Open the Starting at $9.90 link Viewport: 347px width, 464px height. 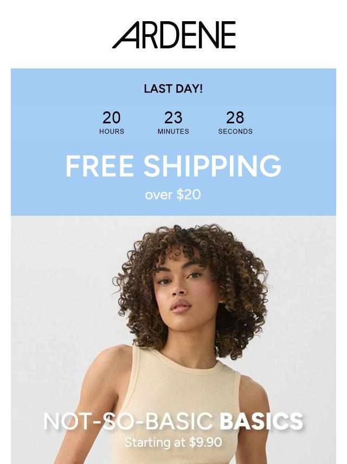coord(173,442)
